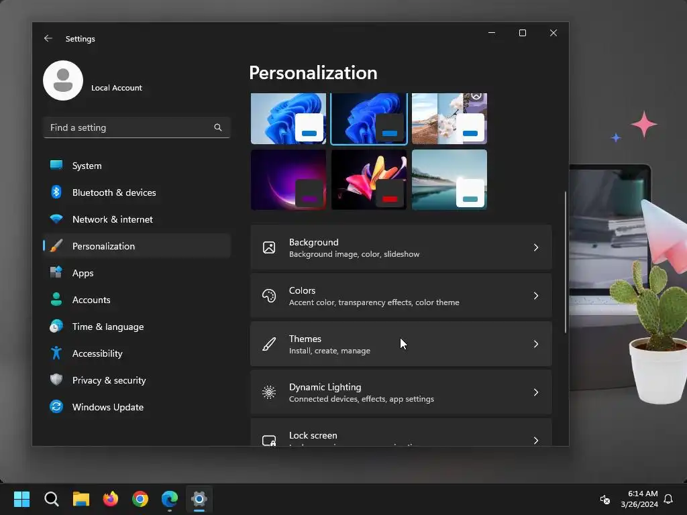Screen dimensions: 687x515
Task: Open the notification bell in the taskbar
Action: click(668, 499)
